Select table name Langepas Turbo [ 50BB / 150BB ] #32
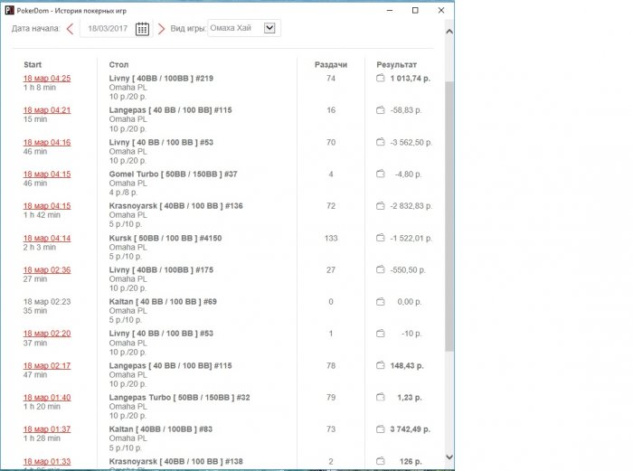The width and height of the screenshot is (633, 471). pyautogui.click(x=179, y=398)
